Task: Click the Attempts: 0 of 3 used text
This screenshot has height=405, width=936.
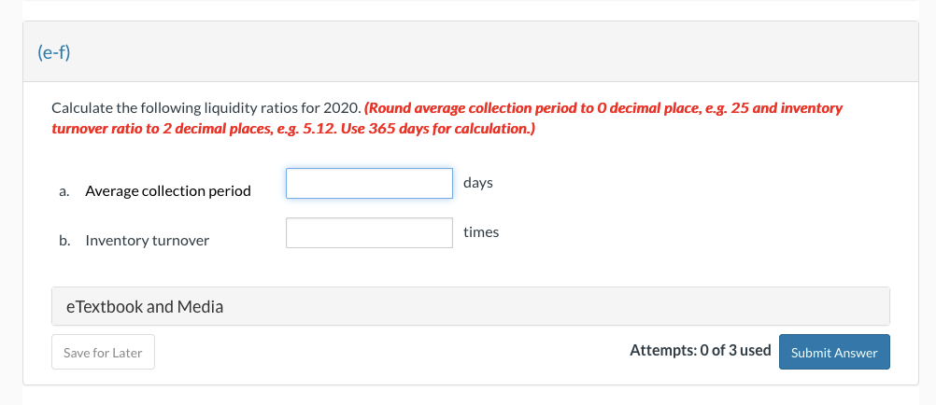Action: click(700, 351)
